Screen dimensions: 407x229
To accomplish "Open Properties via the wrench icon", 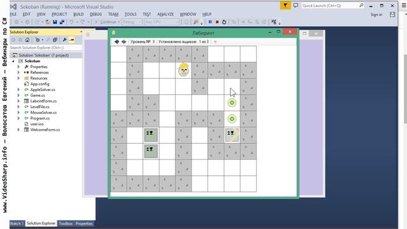I will 64,39.
